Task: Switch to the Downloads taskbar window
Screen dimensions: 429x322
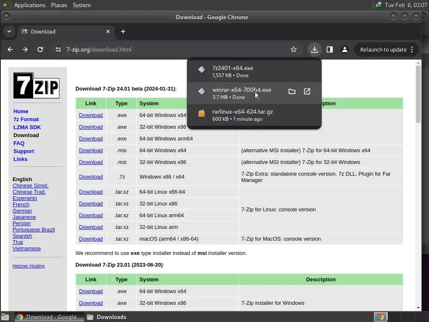Action: click(x=107, y=317)
